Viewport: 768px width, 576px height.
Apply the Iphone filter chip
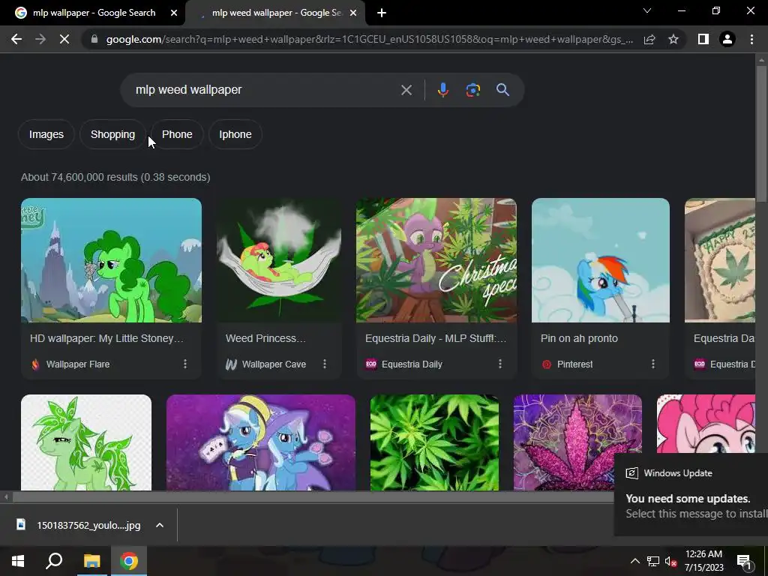pyautogui.click(x=235, y=134)
